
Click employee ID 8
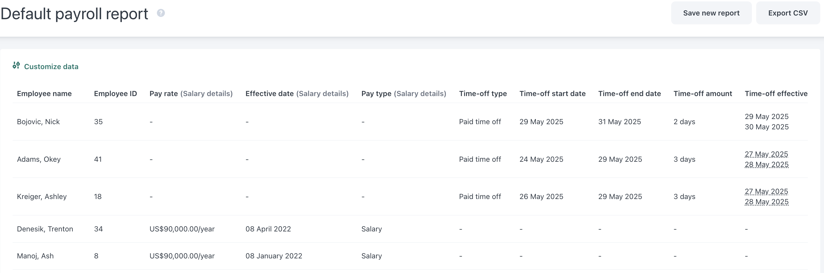coord(96,256)
